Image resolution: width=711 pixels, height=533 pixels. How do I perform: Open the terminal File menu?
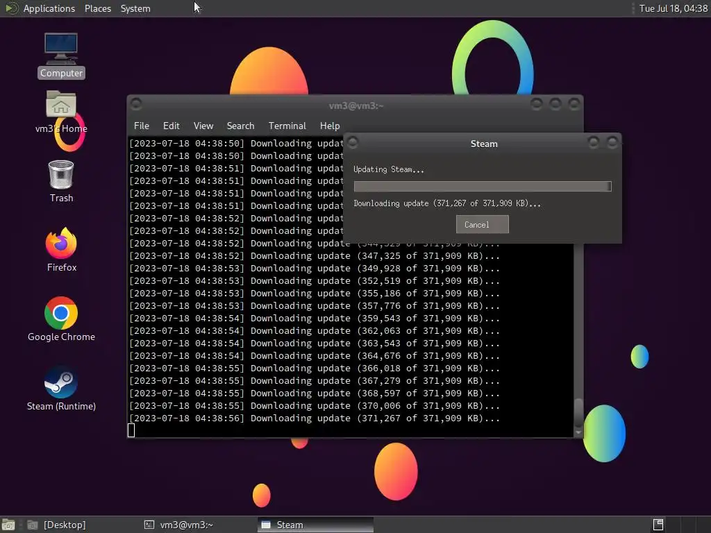tap(142, 126)
